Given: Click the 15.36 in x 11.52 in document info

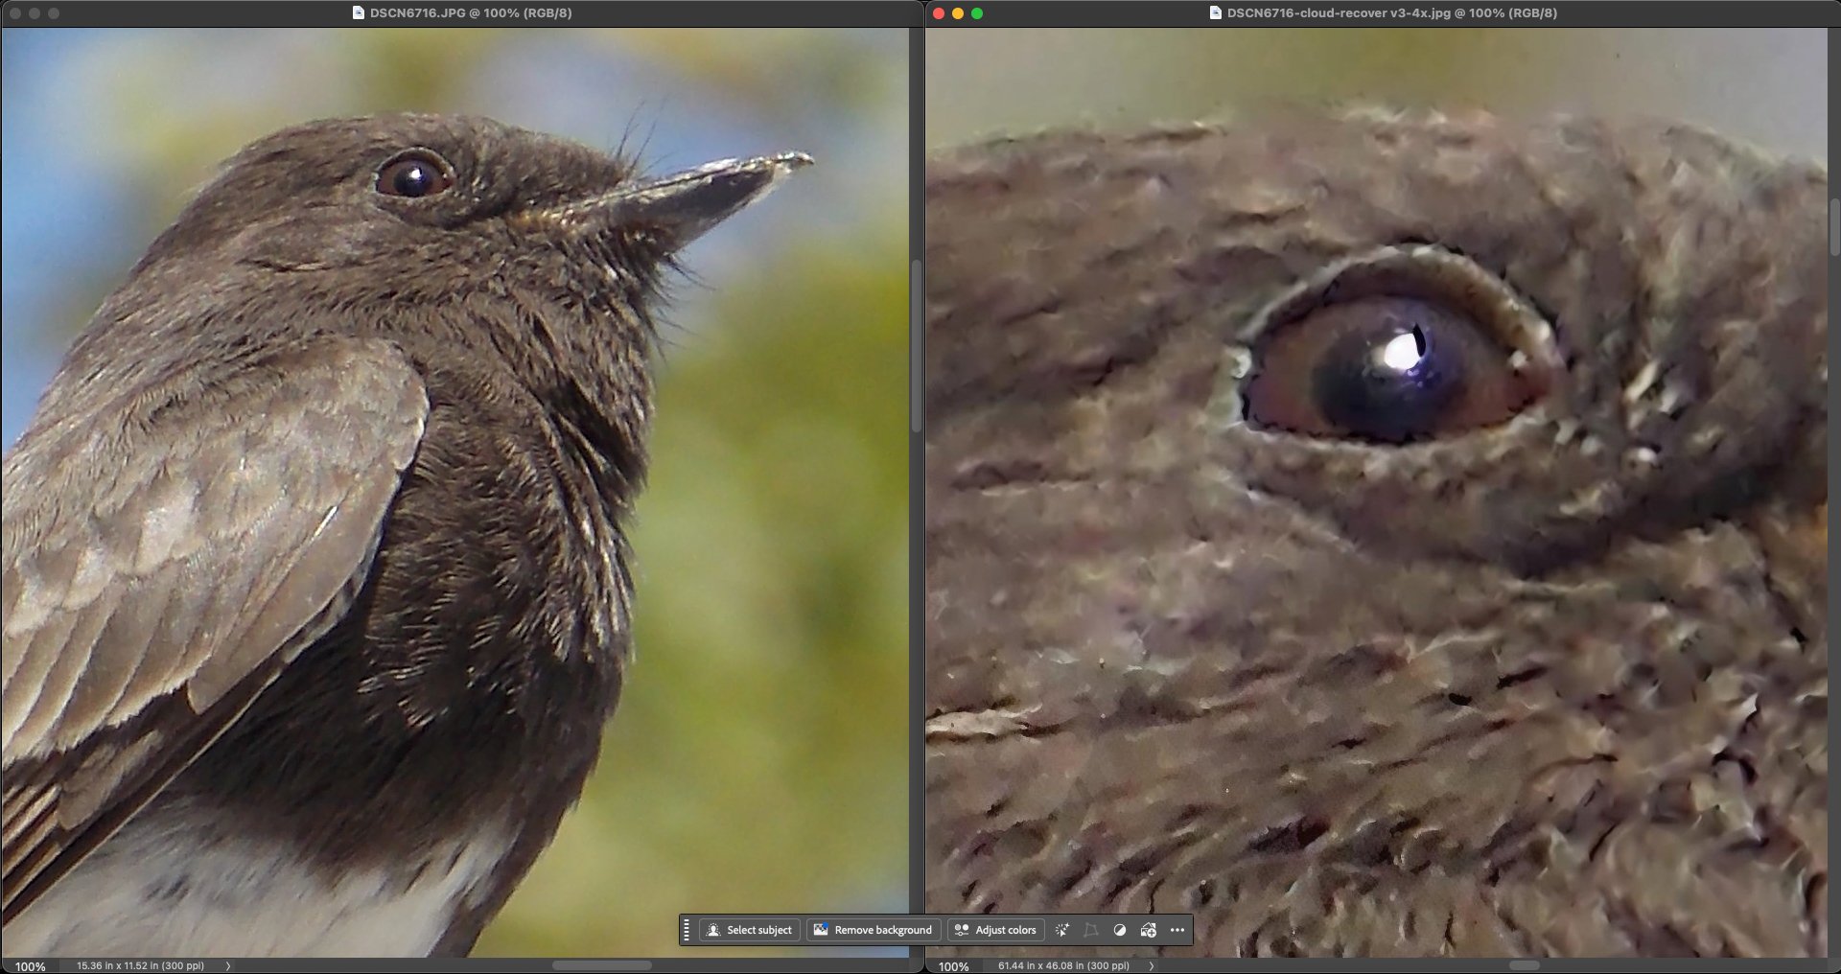Looking at the screenshot, I should [140, 966].
